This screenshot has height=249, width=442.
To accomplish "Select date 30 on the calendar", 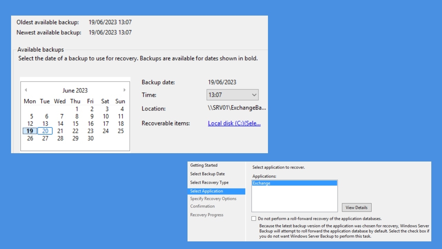I will click(x=90, y=138).
